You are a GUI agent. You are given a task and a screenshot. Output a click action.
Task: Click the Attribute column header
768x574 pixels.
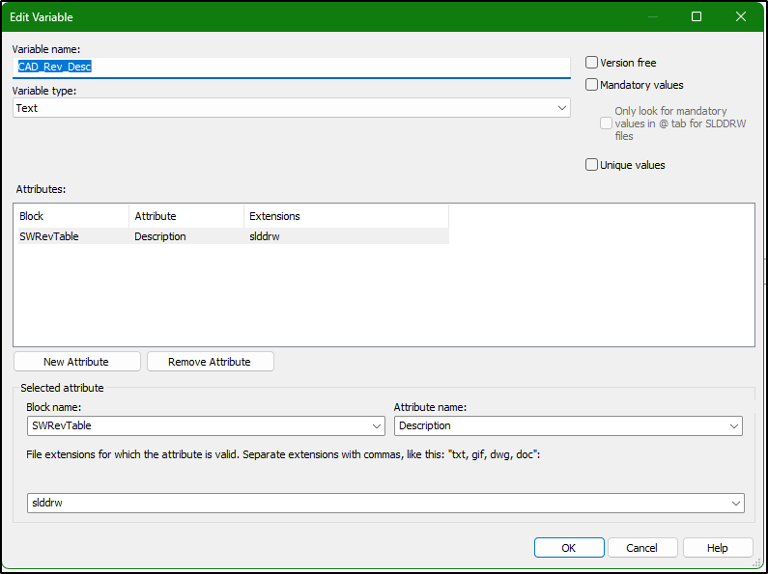185,216
